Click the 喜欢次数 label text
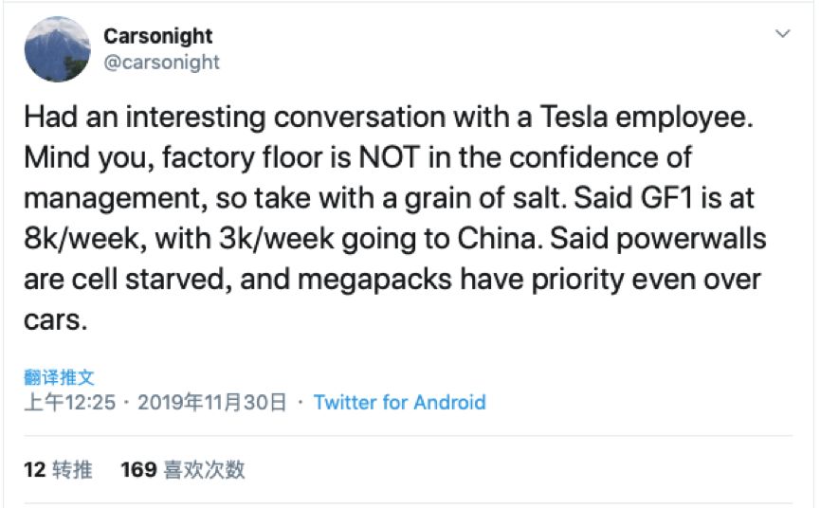820x508 pixels. (x=205, y=469)
